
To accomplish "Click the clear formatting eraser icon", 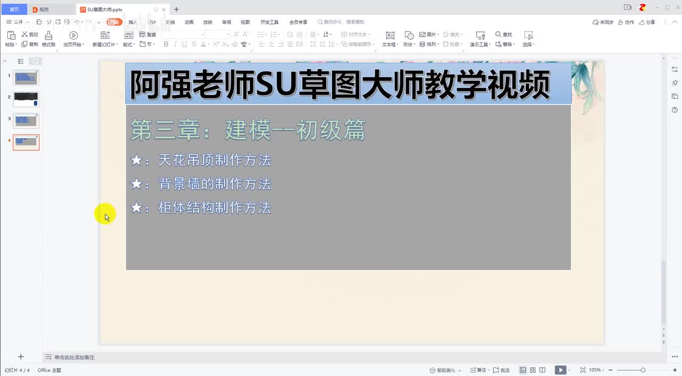I will pyautogui.click(x=235, y=44).
